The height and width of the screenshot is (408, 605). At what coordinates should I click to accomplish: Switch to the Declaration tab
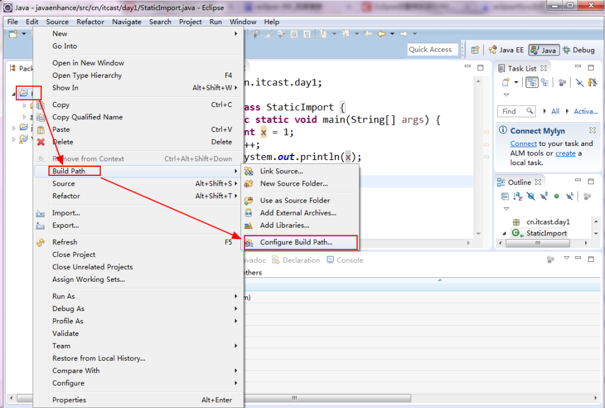coord(296,260)
